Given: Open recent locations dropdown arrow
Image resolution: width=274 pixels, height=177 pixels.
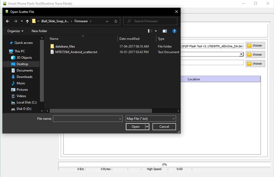Looking at the screenshot, I should (x=22, y=21).
